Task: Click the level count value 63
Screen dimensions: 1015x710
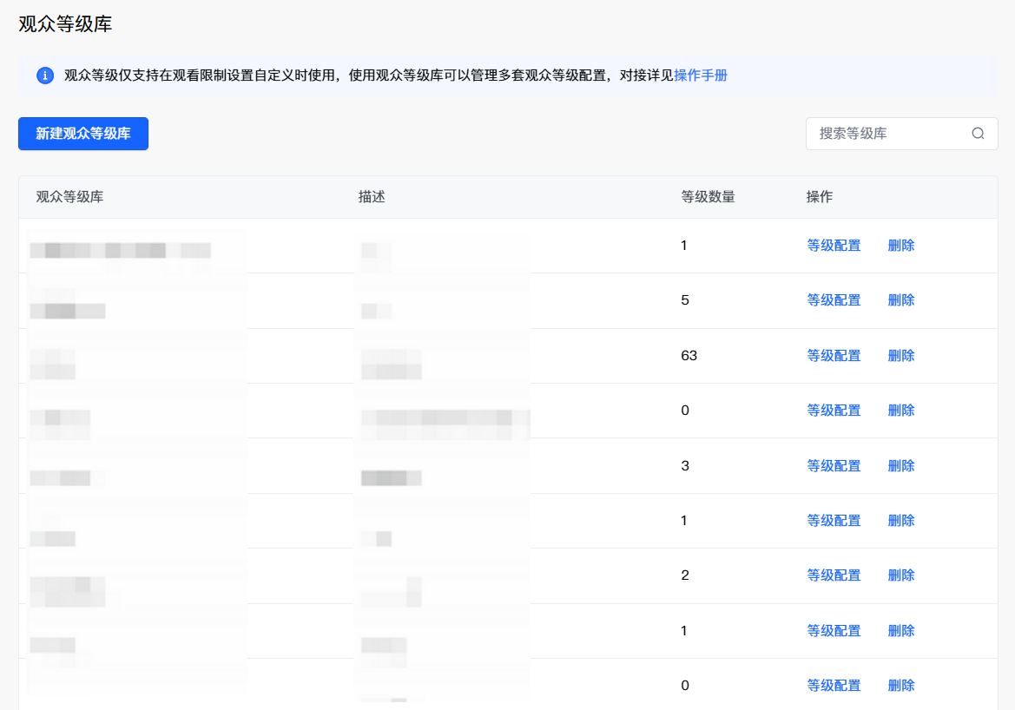Action: coord(689,355)
